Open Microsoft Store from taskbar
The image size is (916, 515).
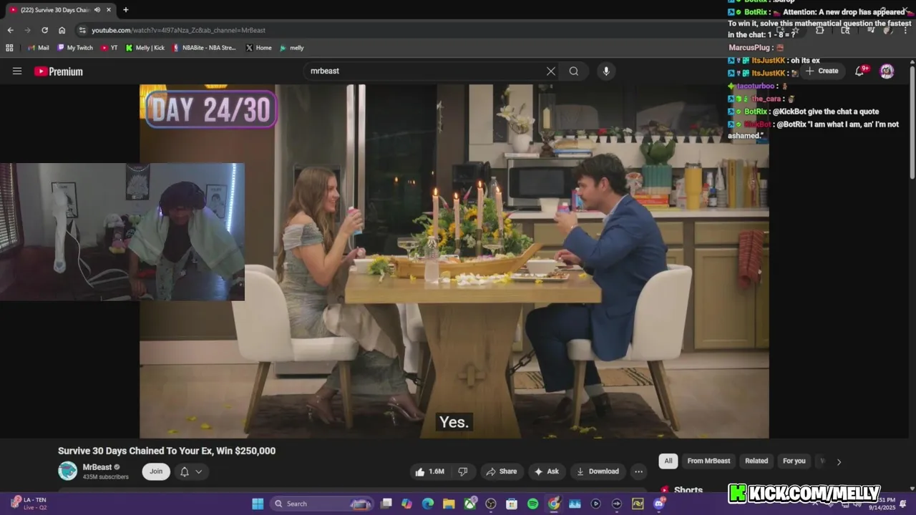click(512, 504)
